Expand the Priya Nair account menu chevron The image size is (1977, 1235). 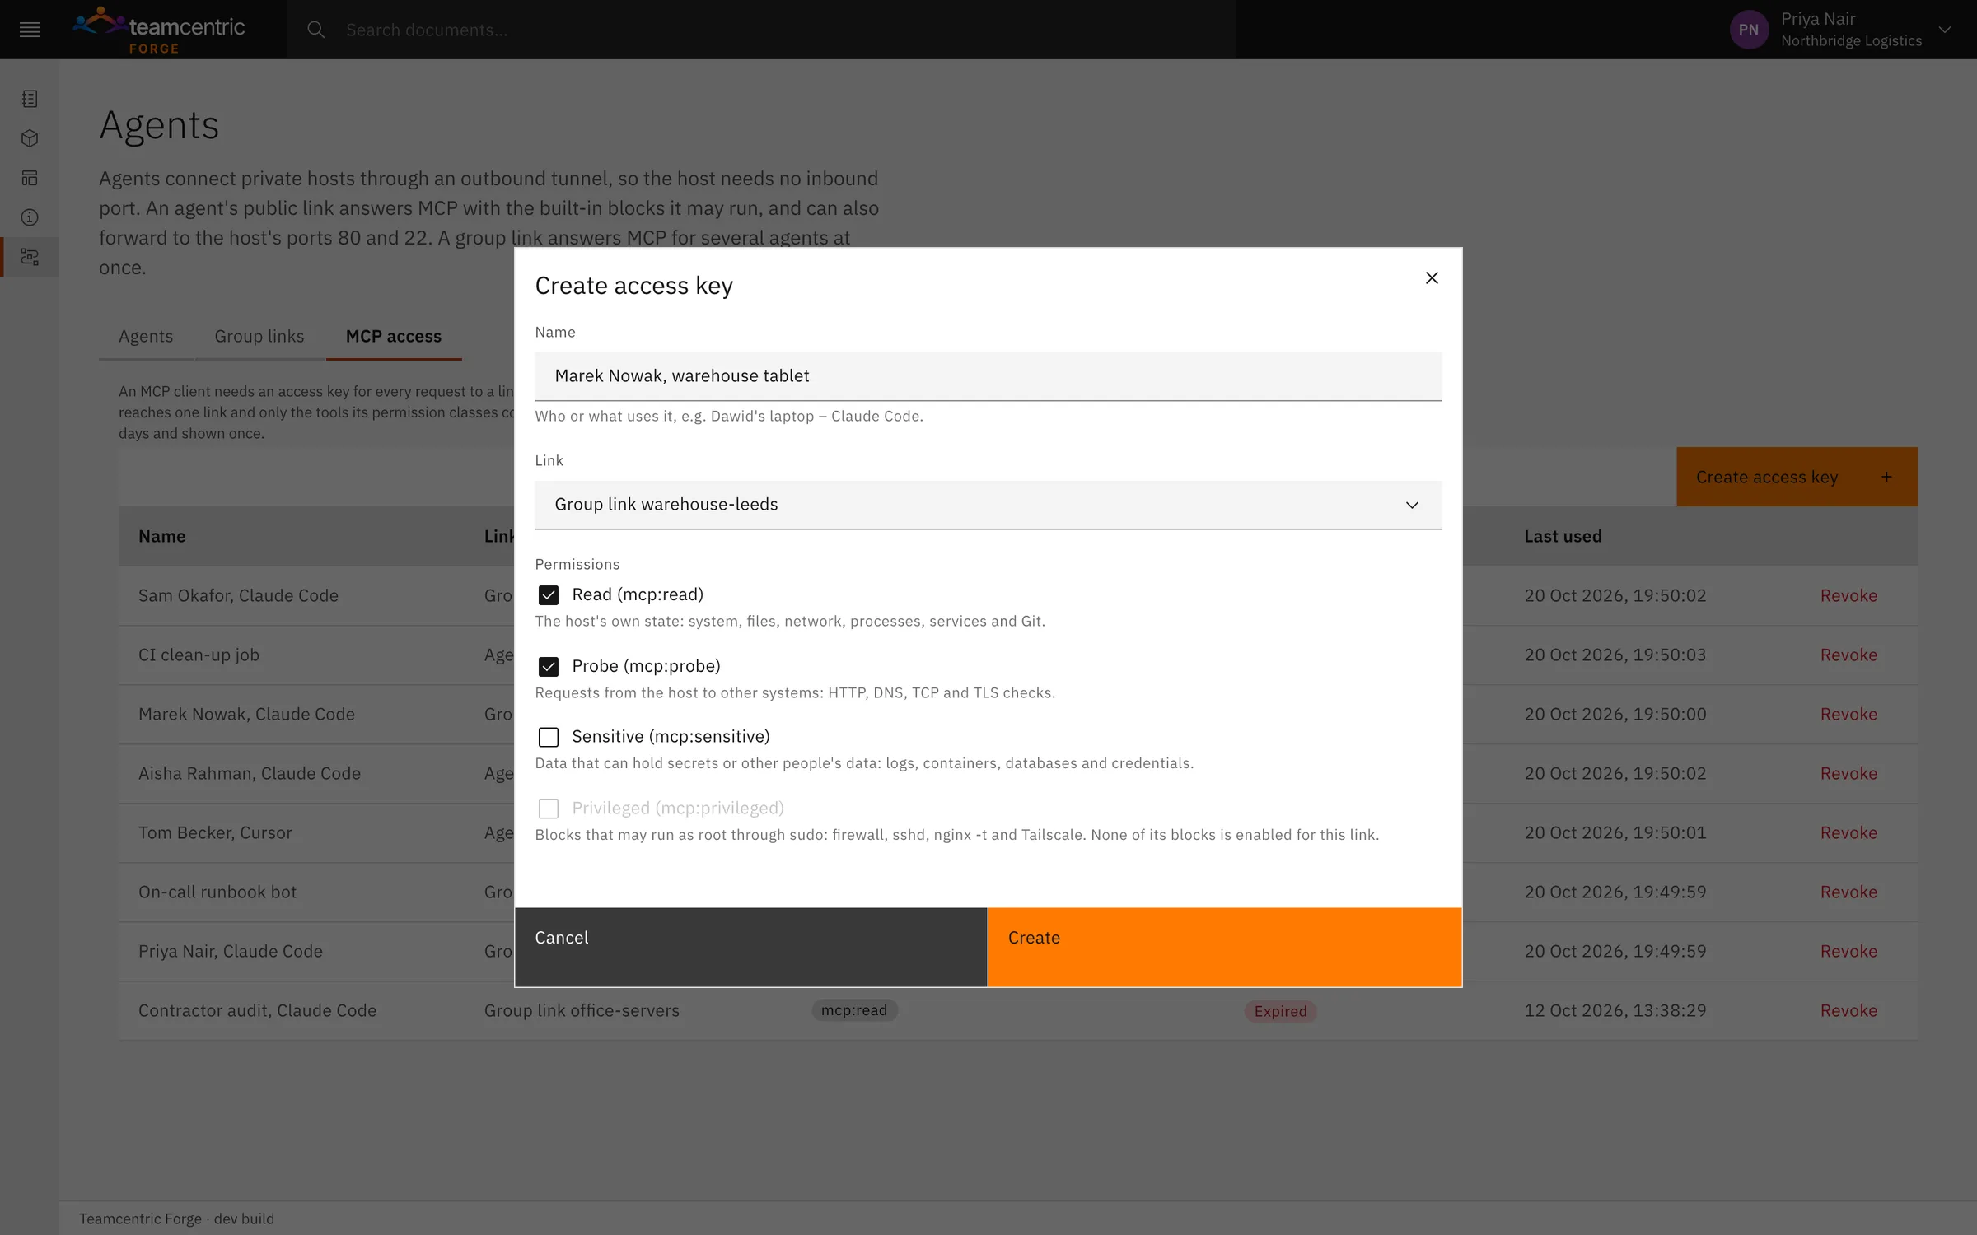pos(1945,30)
